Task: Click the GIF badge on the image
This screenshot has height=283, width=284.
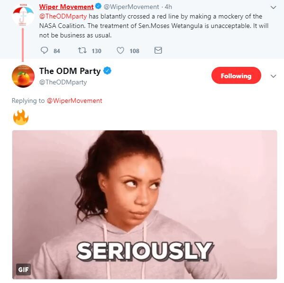Action: 23,269
